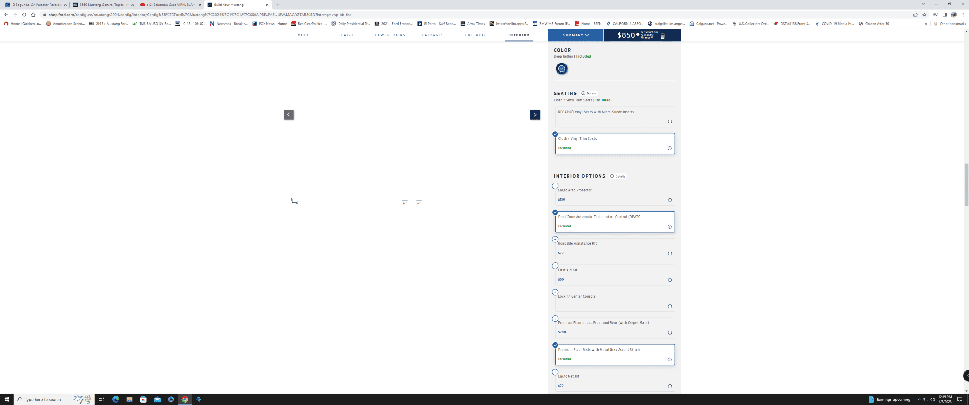Add Premium Floor Liners Front and Rear

[555, 319]
